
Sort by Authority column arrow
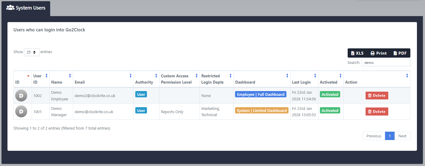(x=156, y=76)
